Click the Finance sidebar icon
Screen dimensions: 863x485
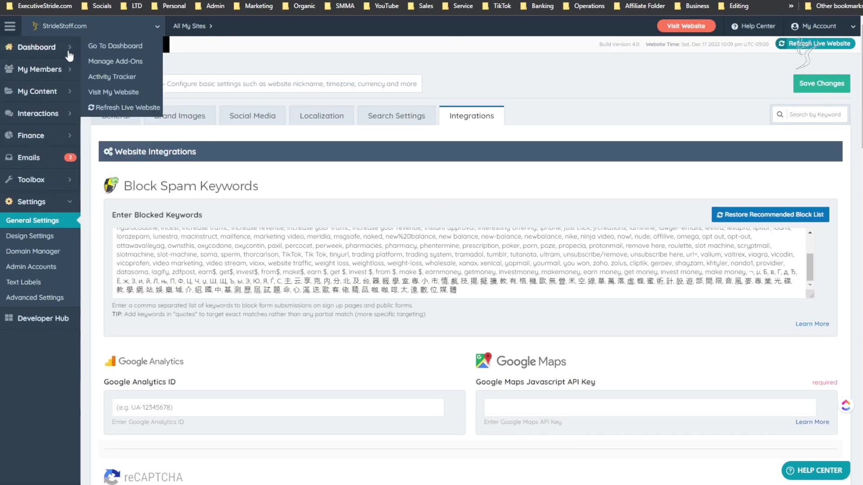(x=9, y=135)
